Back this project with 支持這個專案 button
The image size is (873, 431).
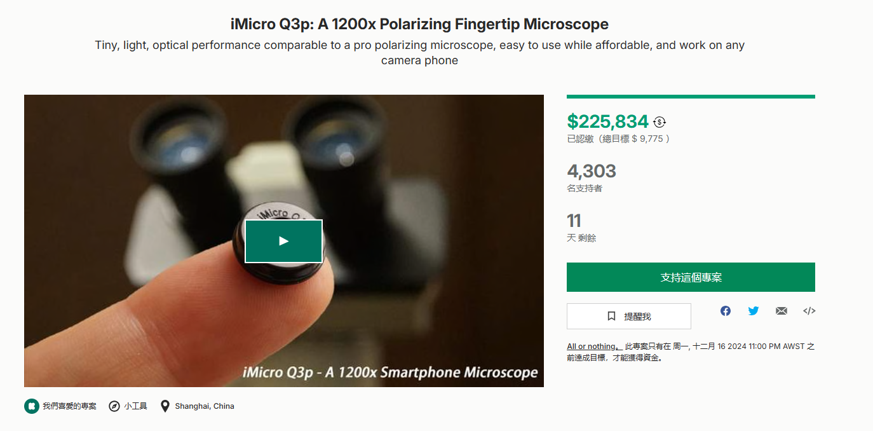pyautogui.click(x=691, y=277)
